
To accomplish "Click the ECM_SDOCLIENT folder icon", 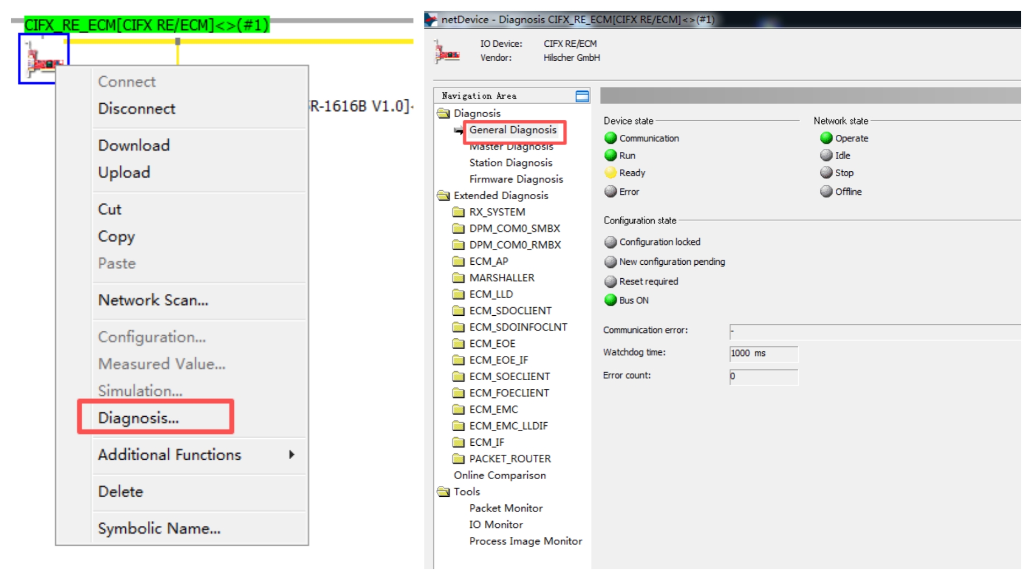I will tap(458, 310).
